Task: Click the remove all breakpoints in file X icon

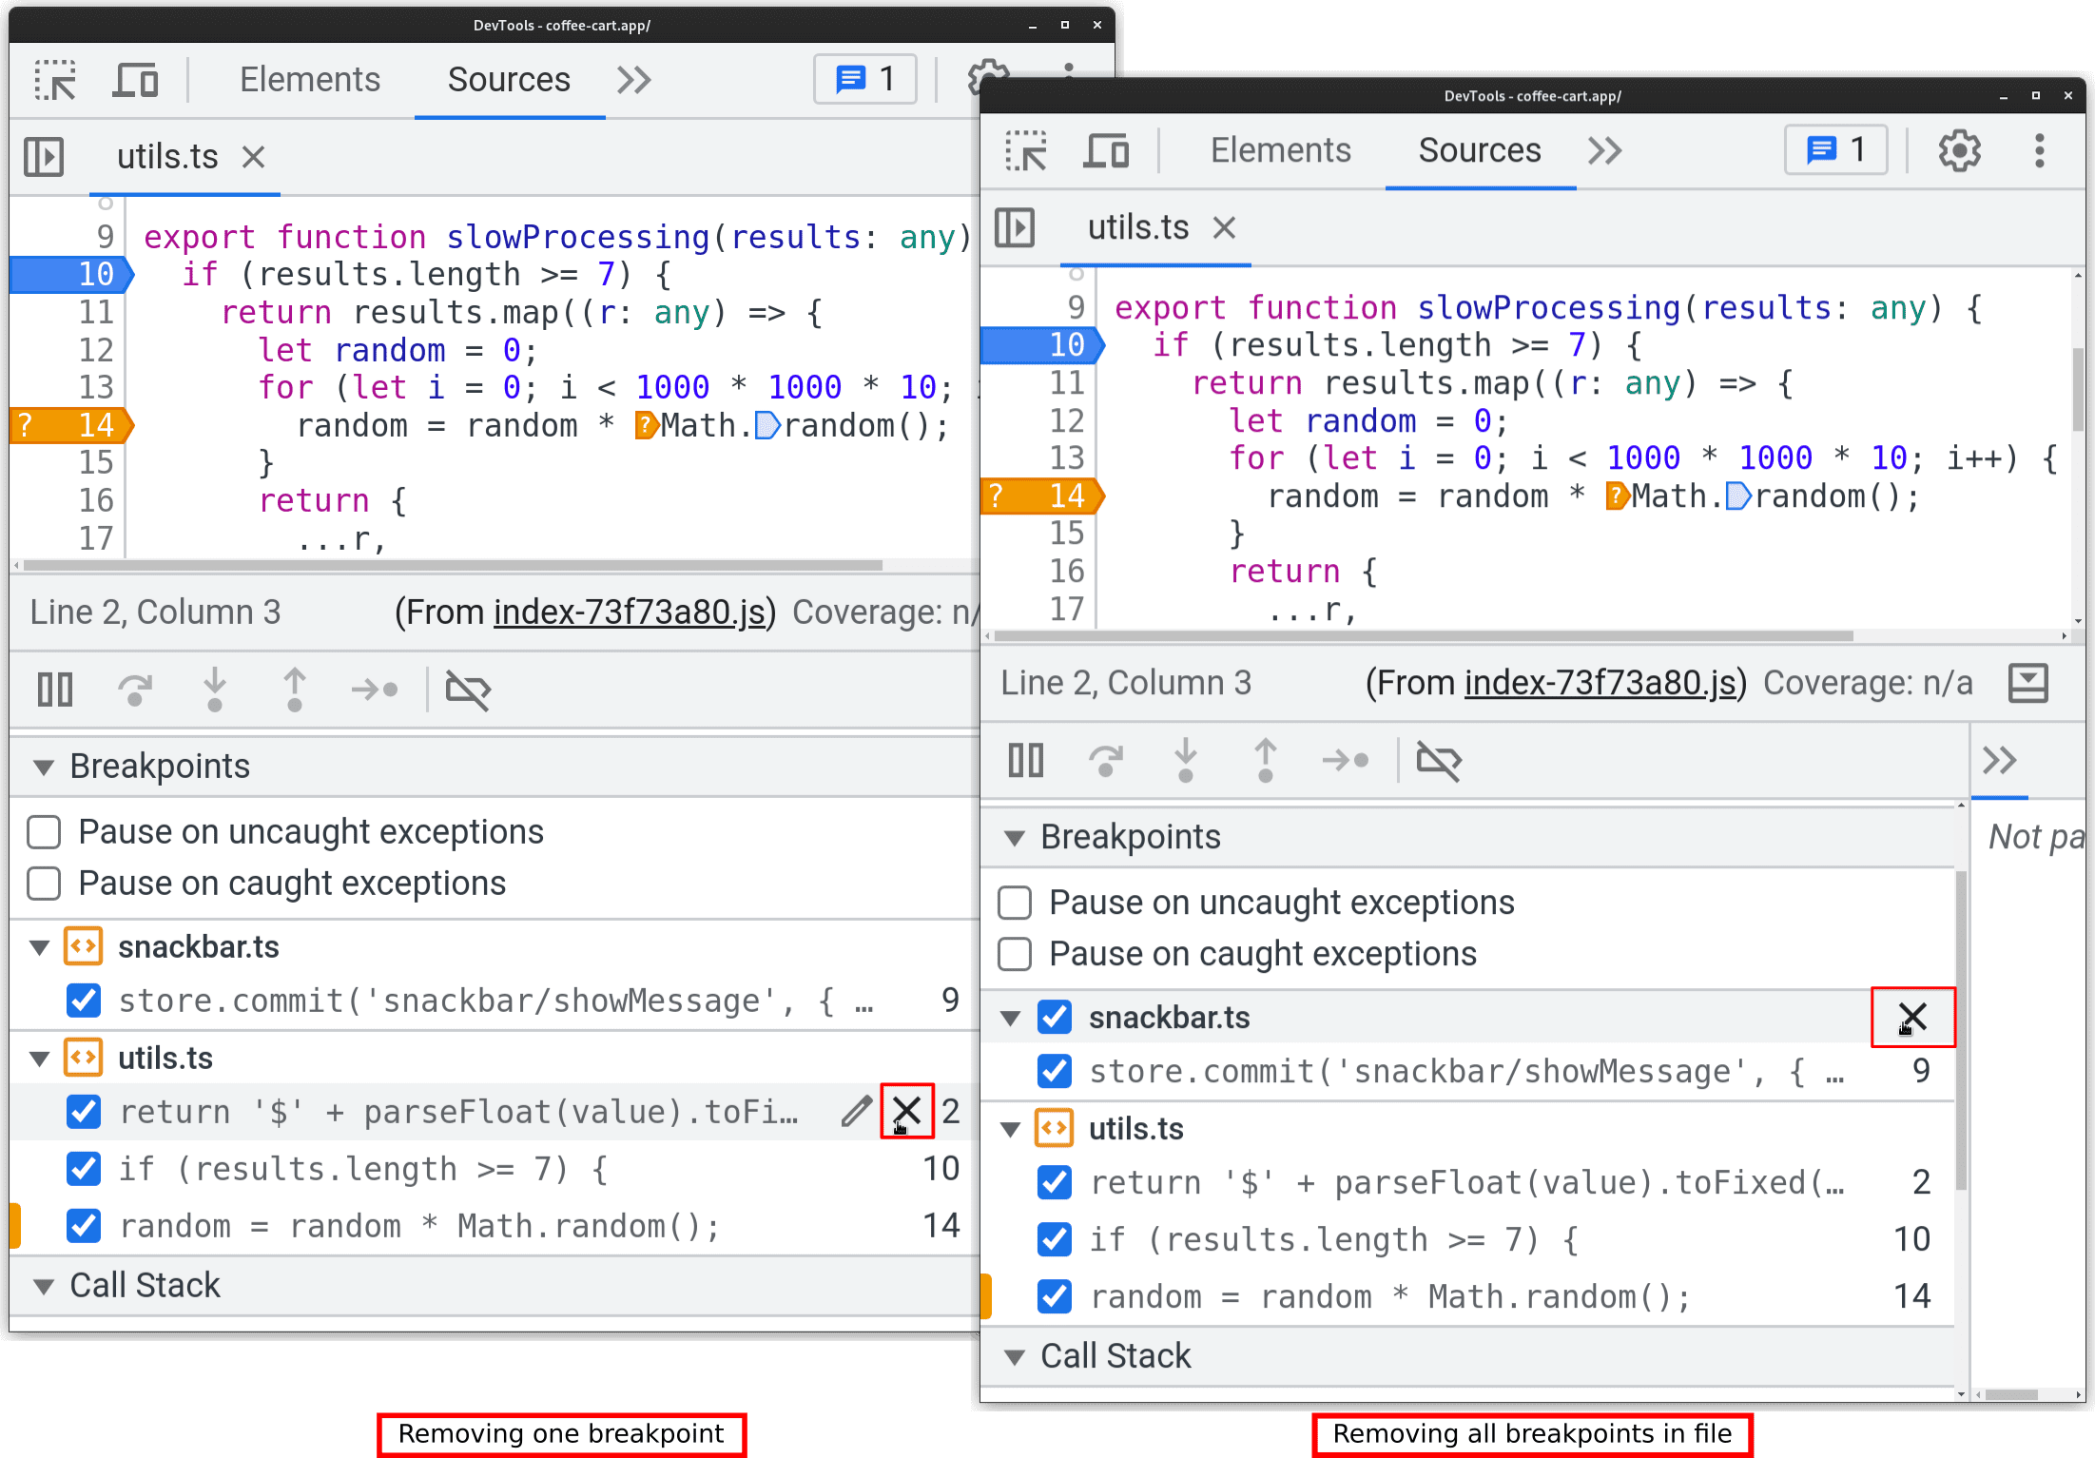Action: point(1911,1016)
